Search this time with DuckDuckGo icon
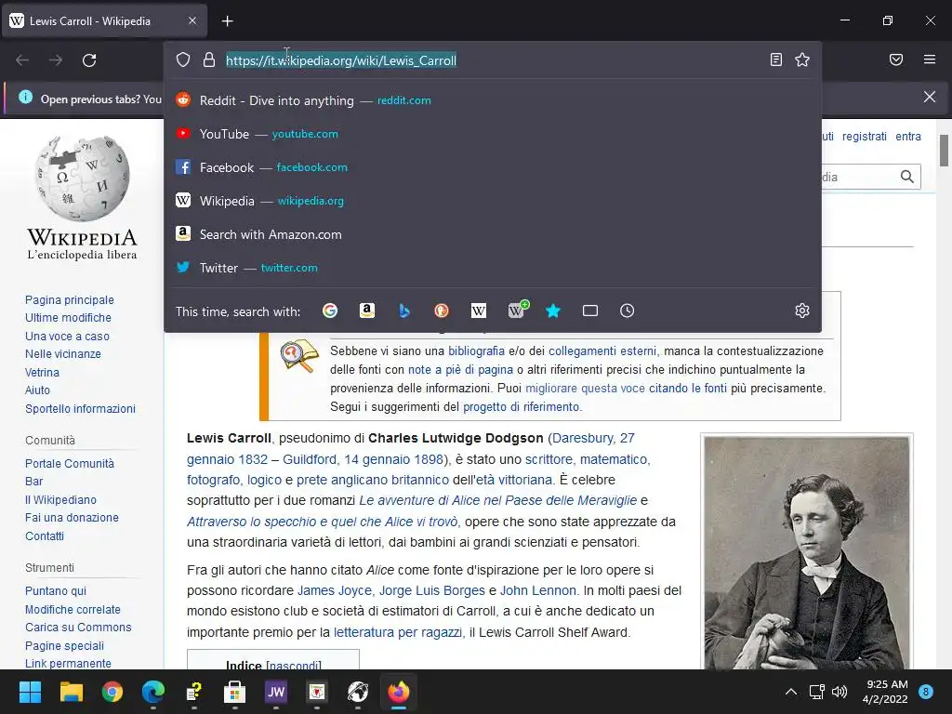 [442, 311]
